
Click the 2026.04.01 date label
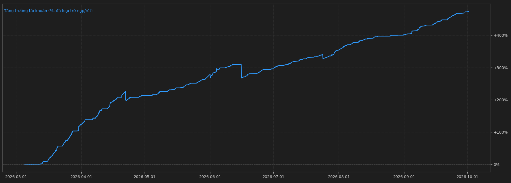pos(81,177)
